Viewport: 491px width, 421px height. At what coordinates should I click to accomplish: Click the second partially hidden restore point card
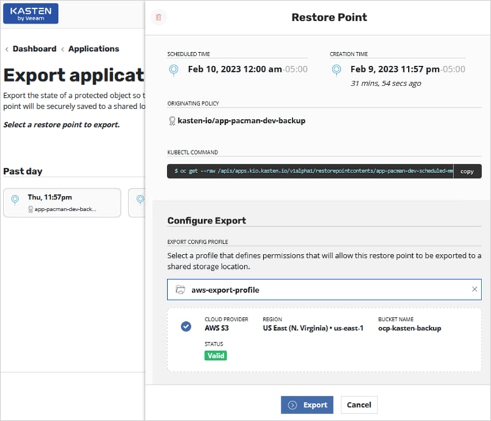137,202
